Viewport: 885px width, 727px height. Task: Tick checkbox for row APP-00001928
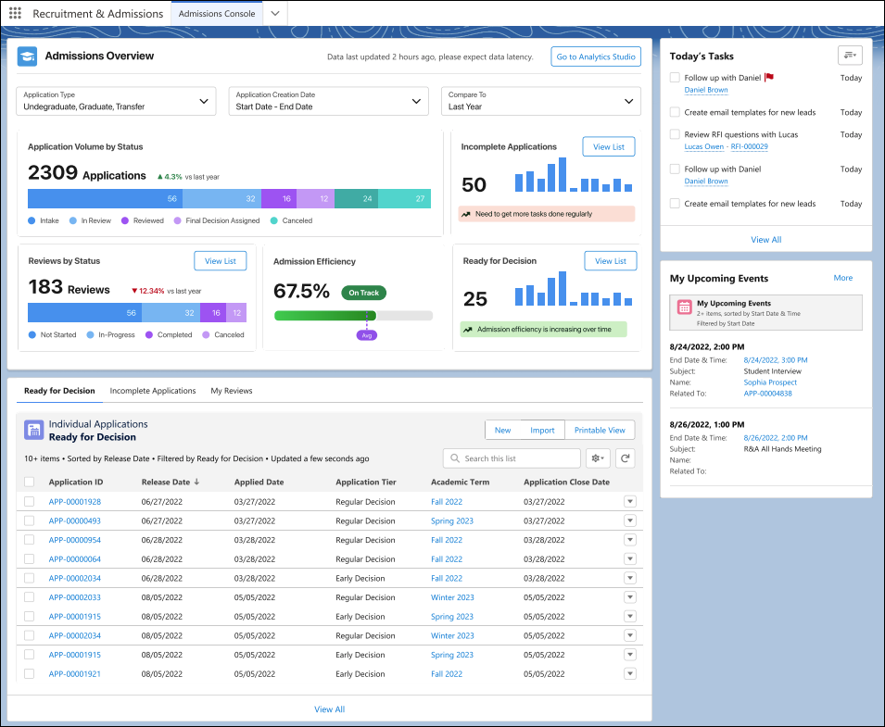point(30,502)
